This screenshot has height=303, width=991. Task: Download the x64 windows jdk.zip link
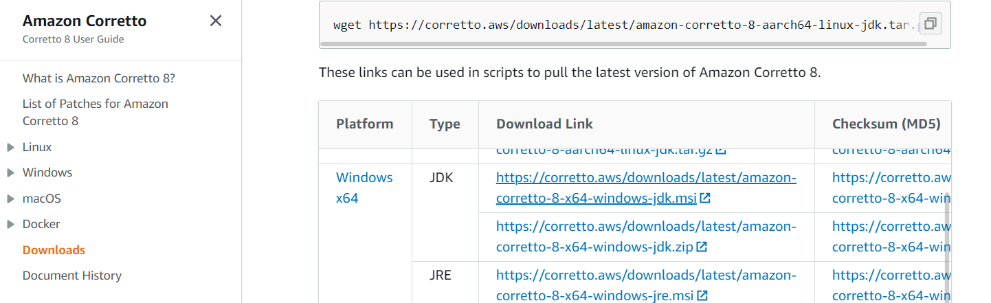click(646, 236)
